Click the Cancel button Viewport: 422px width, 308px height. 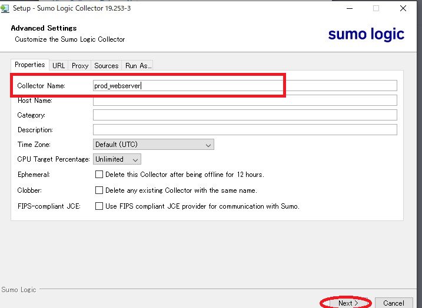pyautogui.click(x=394, y=303)
